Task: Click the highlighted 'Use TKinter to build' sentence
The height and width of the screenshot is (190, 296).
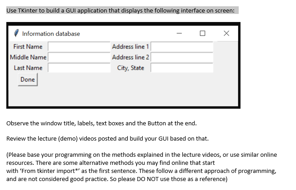Action: [x=120, y=10]
